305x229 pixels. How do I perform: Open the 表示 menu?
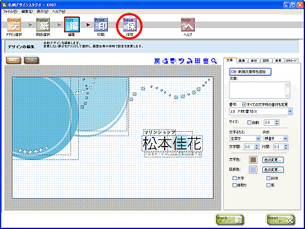click(x=43, y=12)
